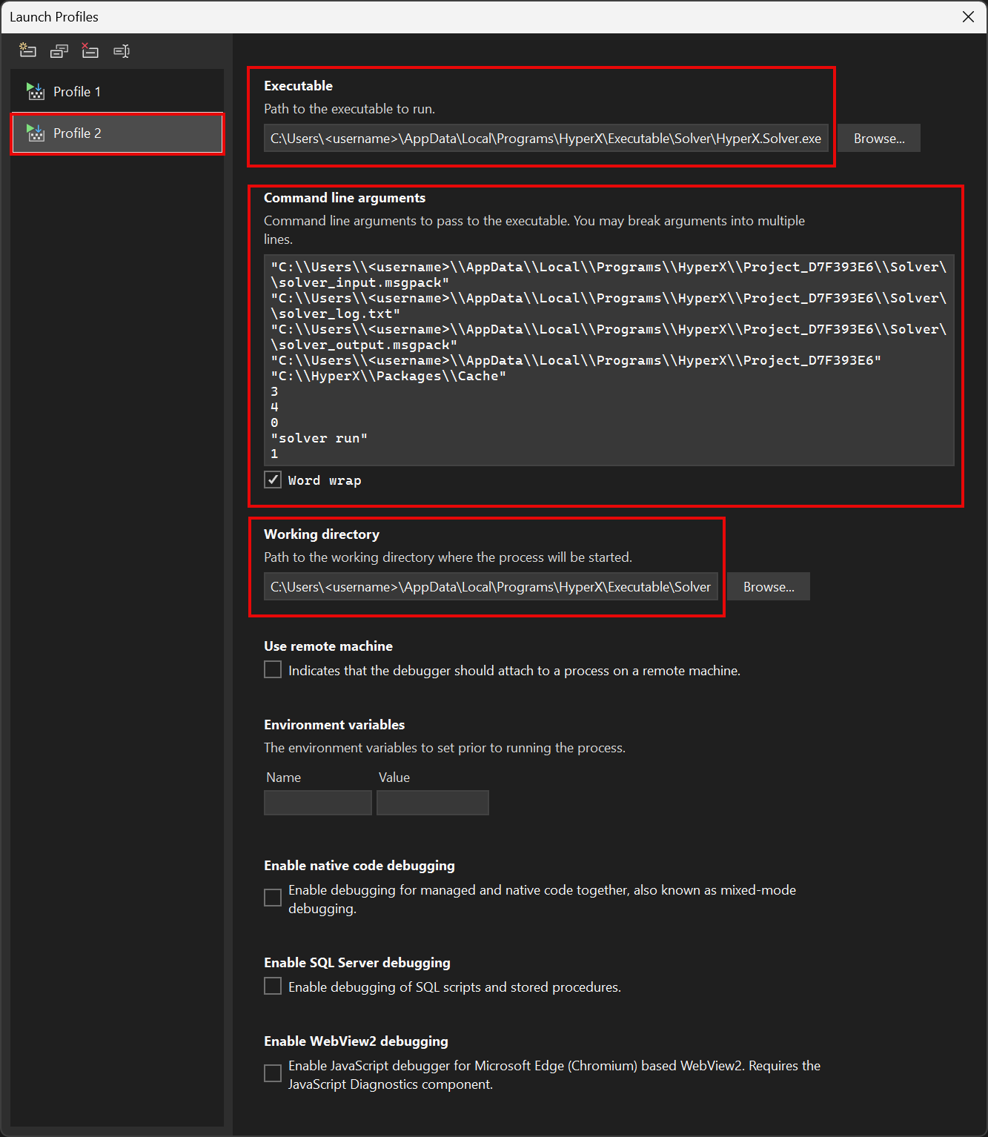Select Profile 2 in the list
This screenshot has height=1137, width=988.
[x=117, y=133]
